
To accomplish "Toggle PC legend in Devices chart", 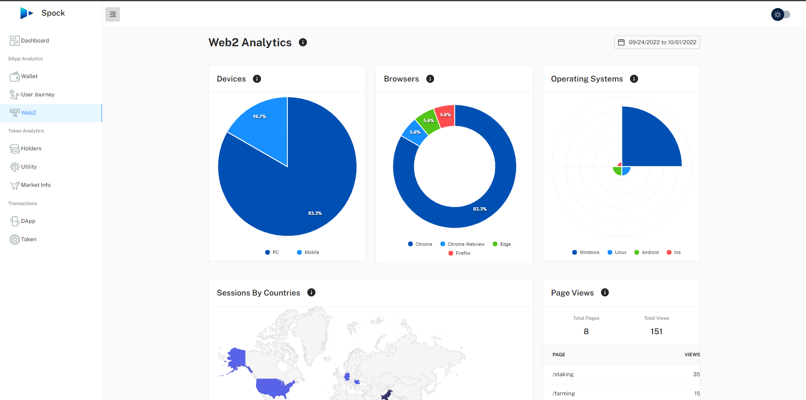I will pos(272,252).
